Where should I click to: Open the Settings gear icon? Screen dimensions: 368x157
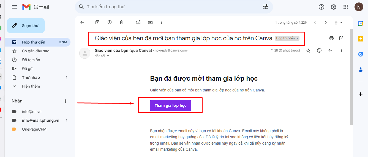click(334, 7)
